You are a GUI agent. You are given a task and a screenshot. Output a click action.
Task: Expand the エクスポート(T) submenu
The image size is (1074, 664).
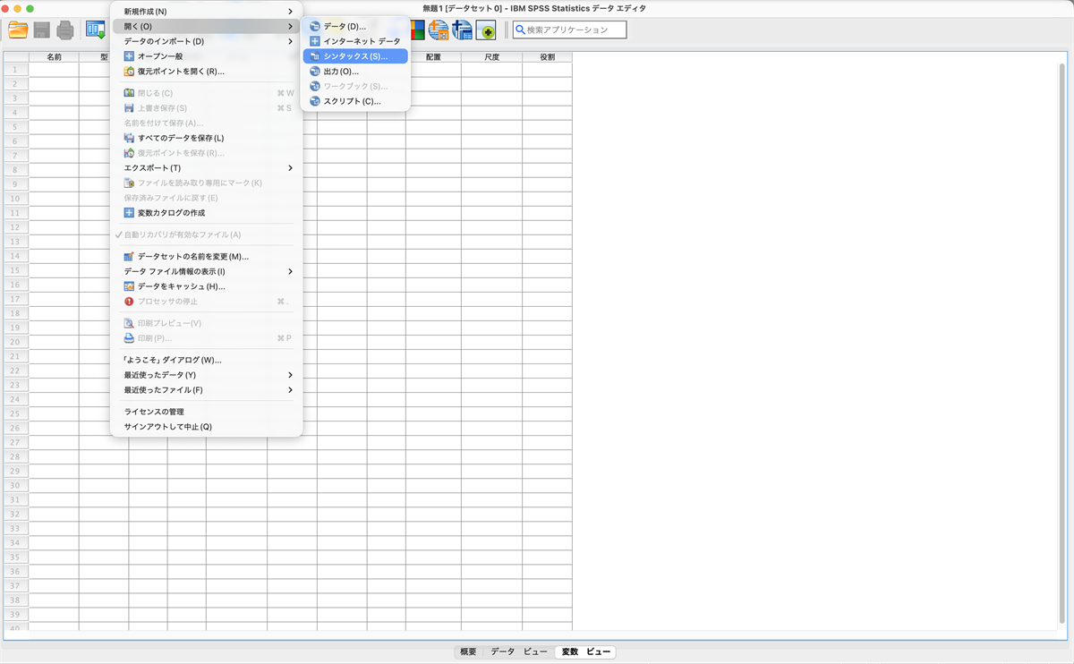tap(206, 168)
